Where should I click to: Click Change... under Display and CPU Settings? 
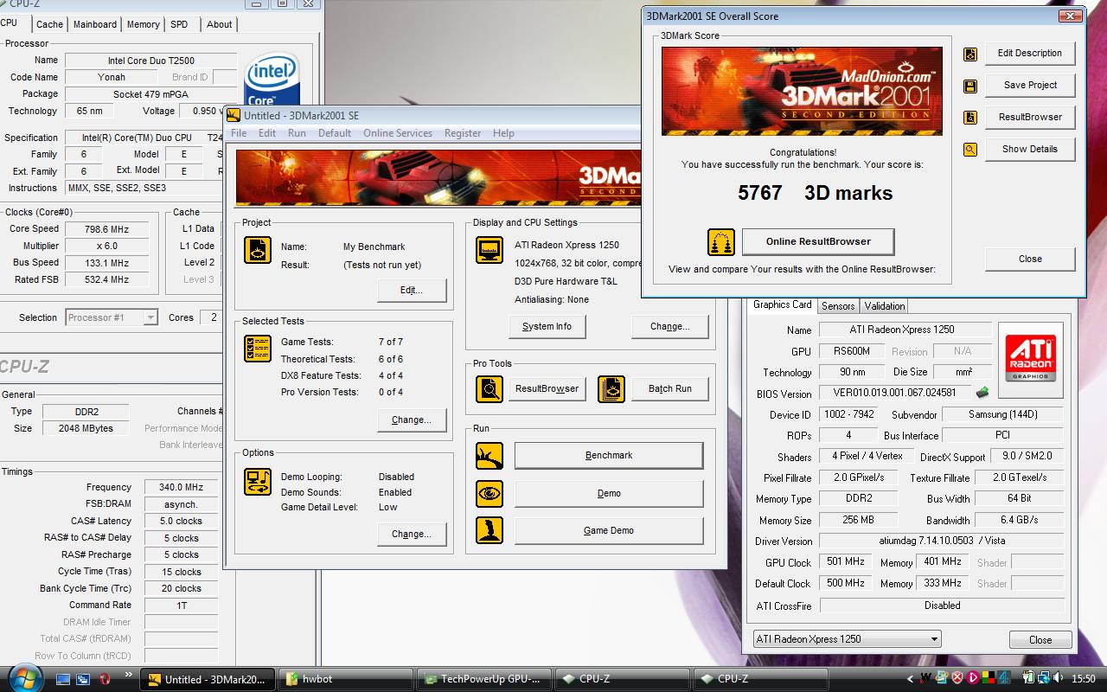pos(670,327)
